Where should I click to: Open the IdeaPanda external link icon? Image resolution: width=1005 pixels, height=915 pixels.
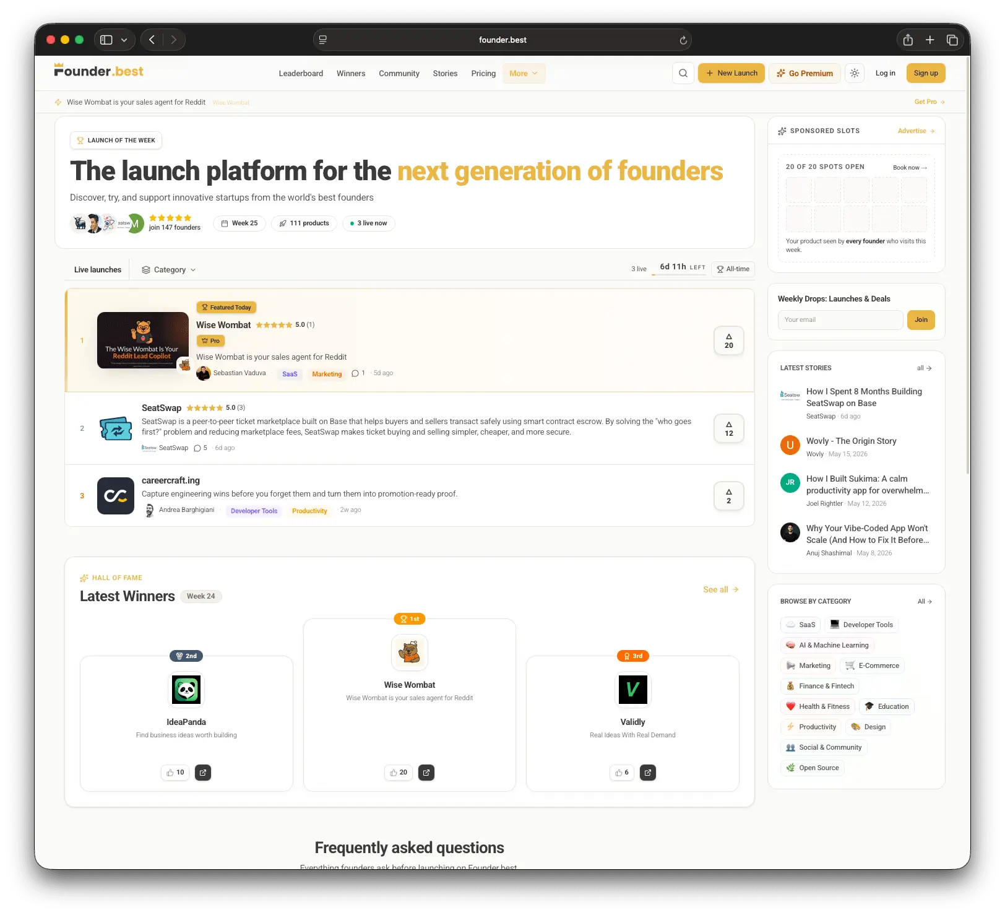pos(203,773)
